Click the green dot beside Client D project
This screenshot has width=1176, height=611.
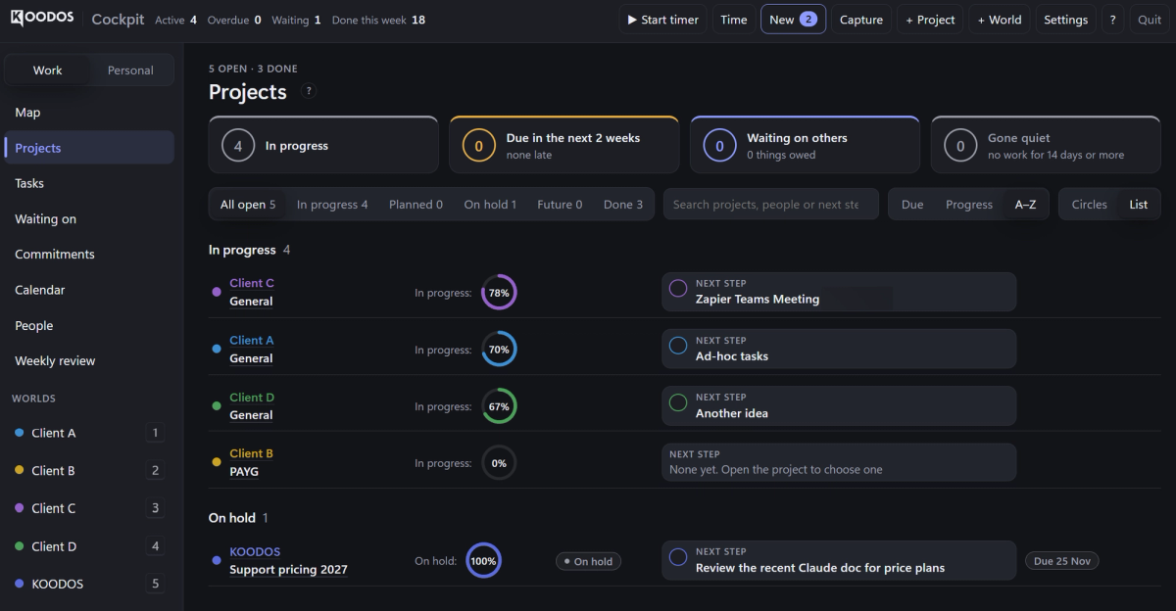coord(217,405)
